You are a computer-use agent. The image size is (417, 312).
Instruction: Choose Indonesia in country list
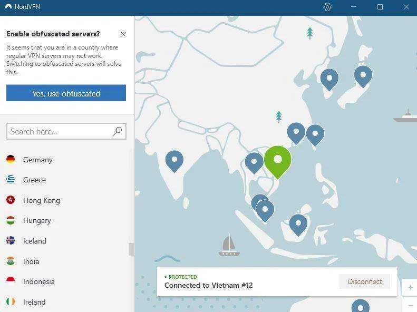coord(39,282)
